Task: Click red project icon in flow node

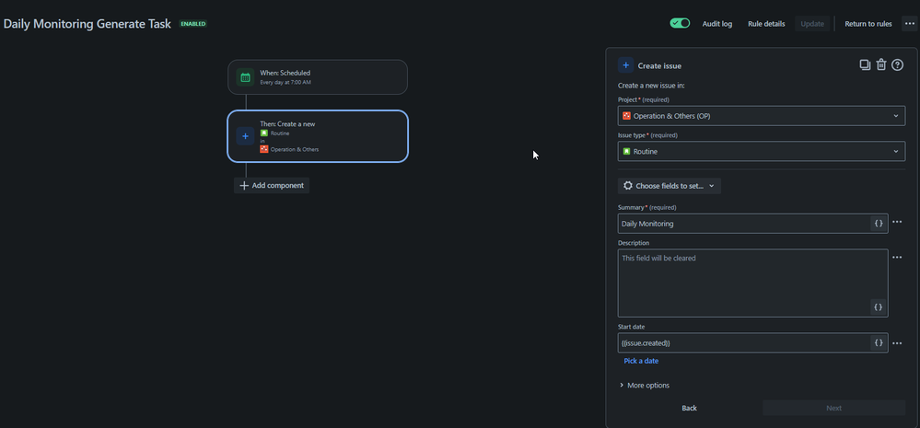Action: 264,149
